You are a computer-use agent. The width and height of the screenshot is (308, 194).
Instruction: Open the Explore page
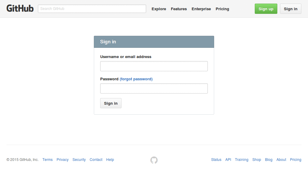pos(159,9)
